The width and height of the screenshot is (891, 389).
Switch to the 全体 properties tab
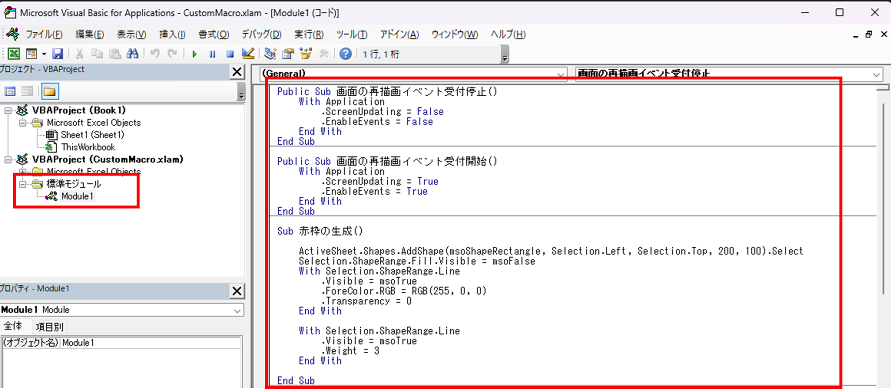pos(13,326)
